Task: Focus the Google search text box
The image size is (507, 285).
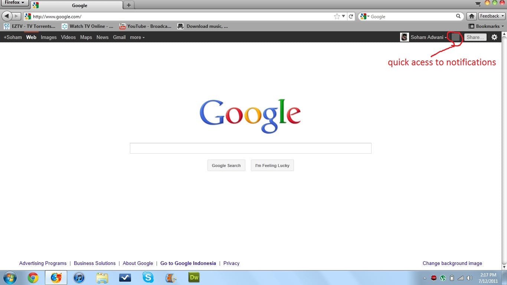Action: point(251,148)
